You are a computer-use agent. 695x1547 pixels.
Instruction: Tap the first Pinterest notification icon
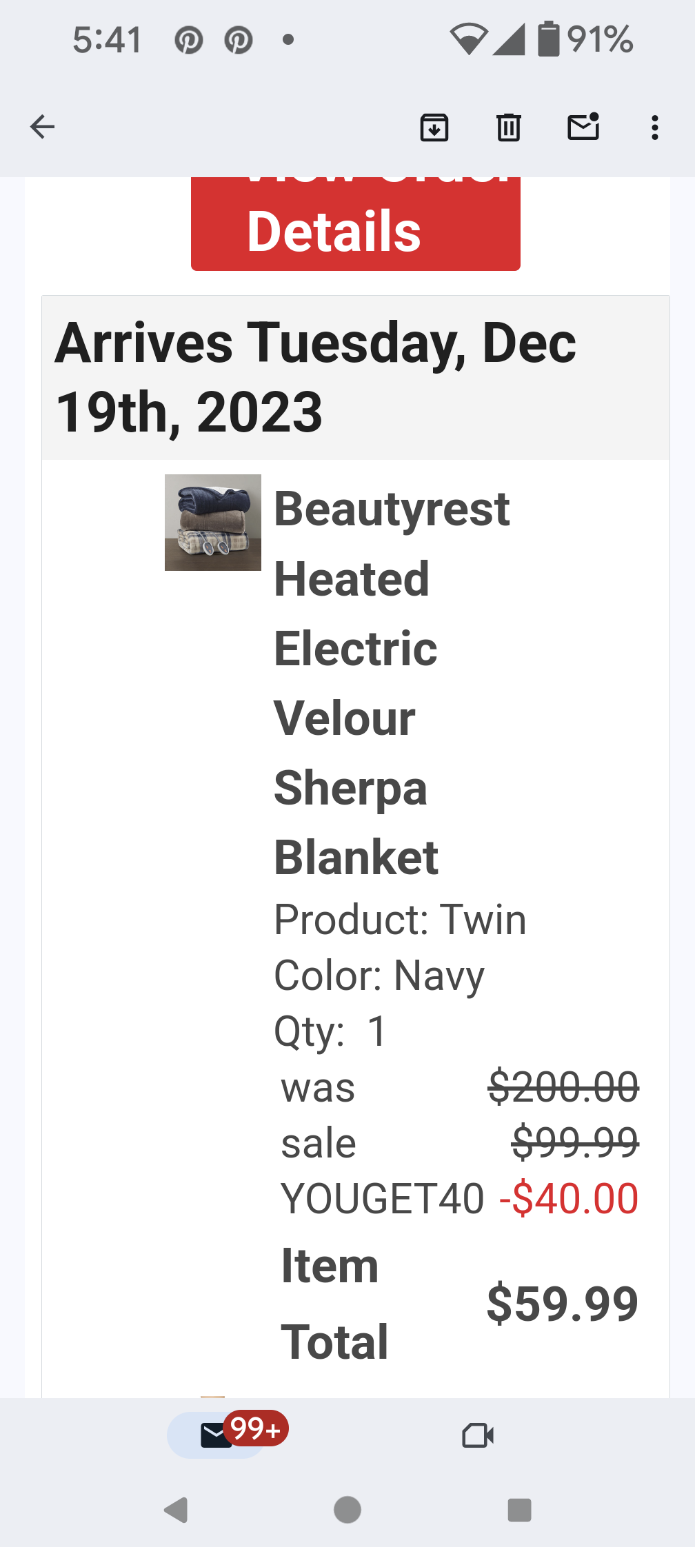pos(188,40)
